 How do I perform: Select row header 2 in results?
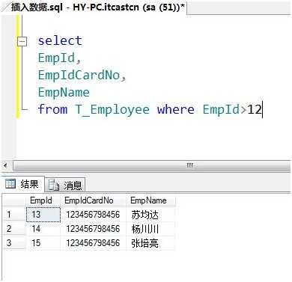pos(14,229)
